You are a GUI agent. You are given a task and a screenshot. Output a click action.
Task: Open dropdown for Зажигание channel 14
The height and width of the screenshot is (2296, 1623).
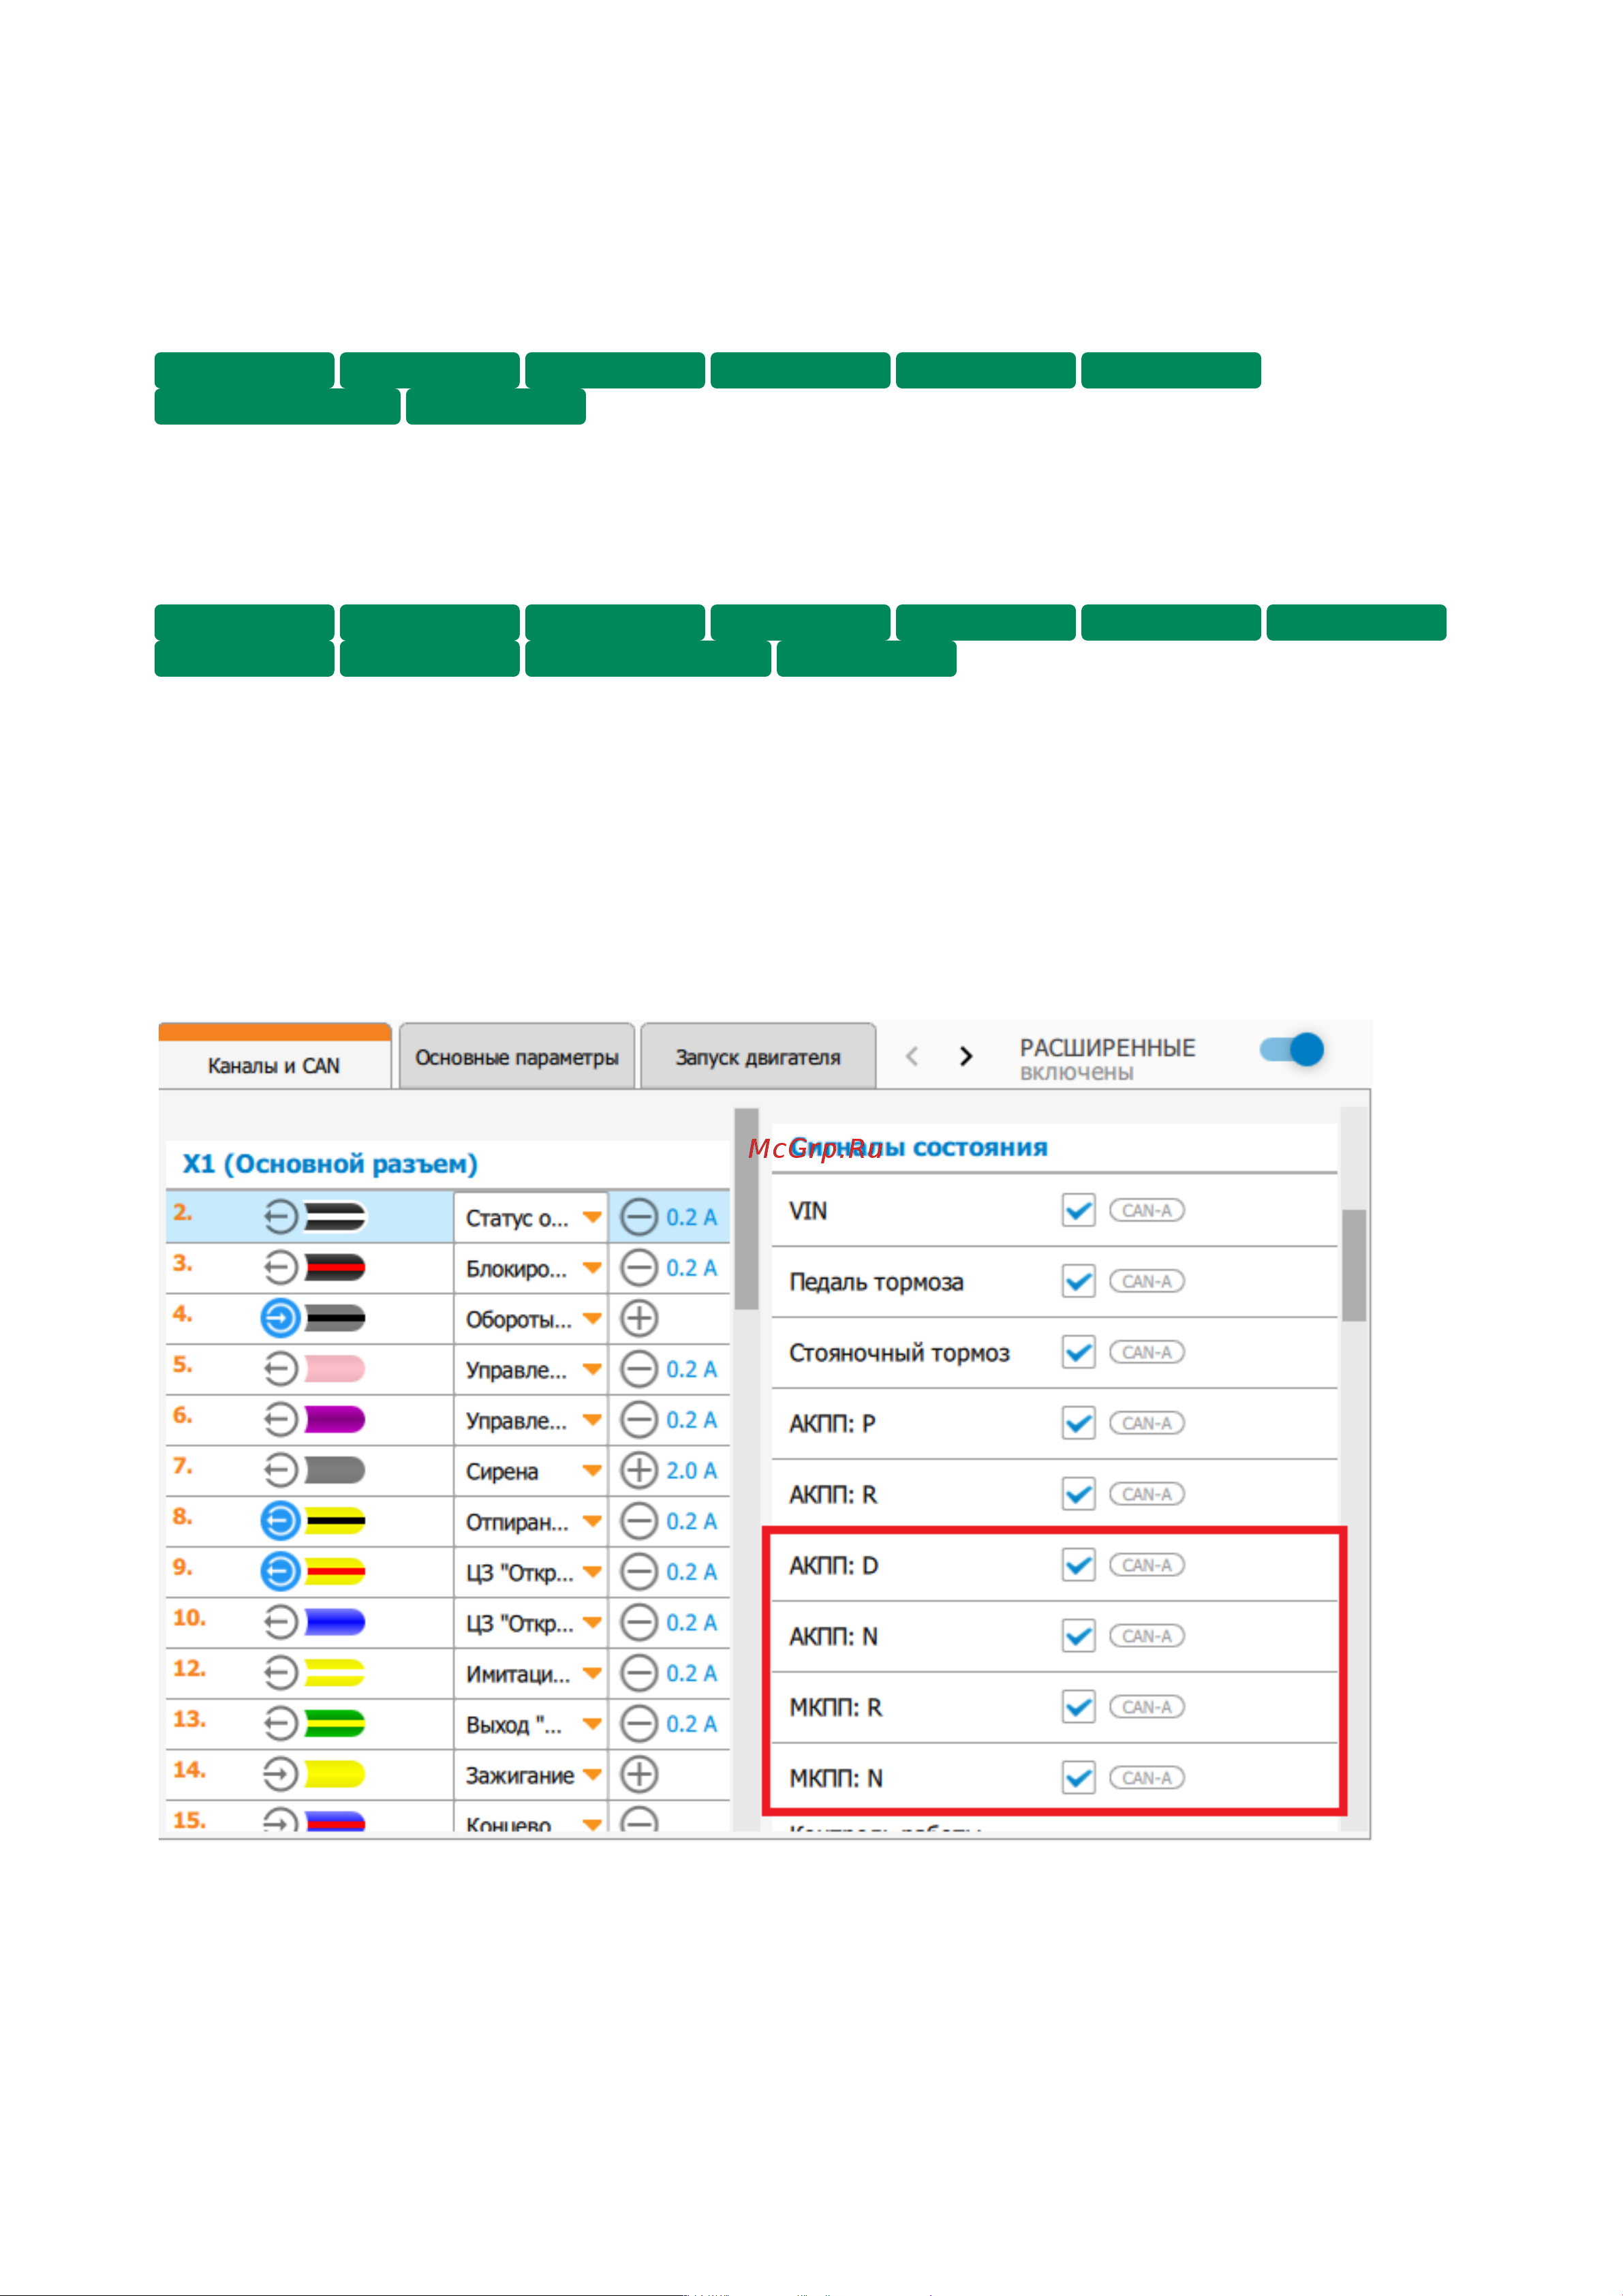[592, 1775]
